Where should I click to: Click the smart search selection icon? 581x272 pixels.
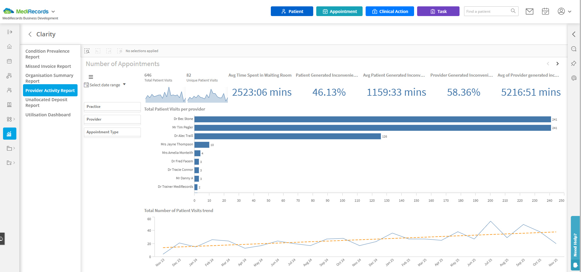87,51
